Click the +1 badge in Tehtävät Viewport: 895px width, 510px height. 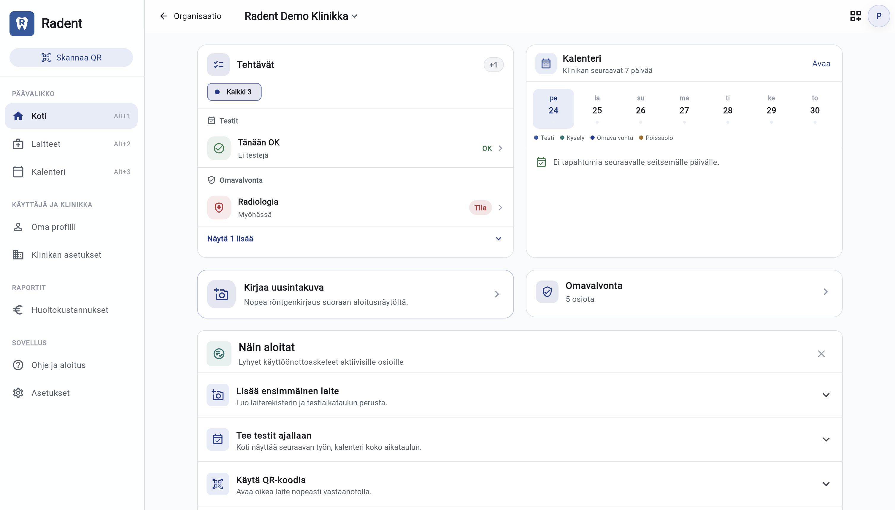tap(493, 64)
